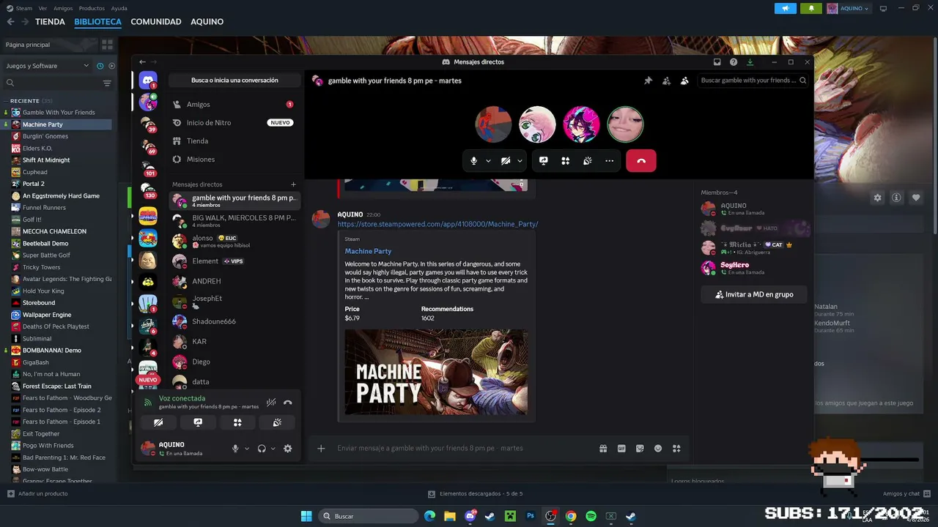
Task: Click Busca o inicia una conversación
Action: point(234,81)
